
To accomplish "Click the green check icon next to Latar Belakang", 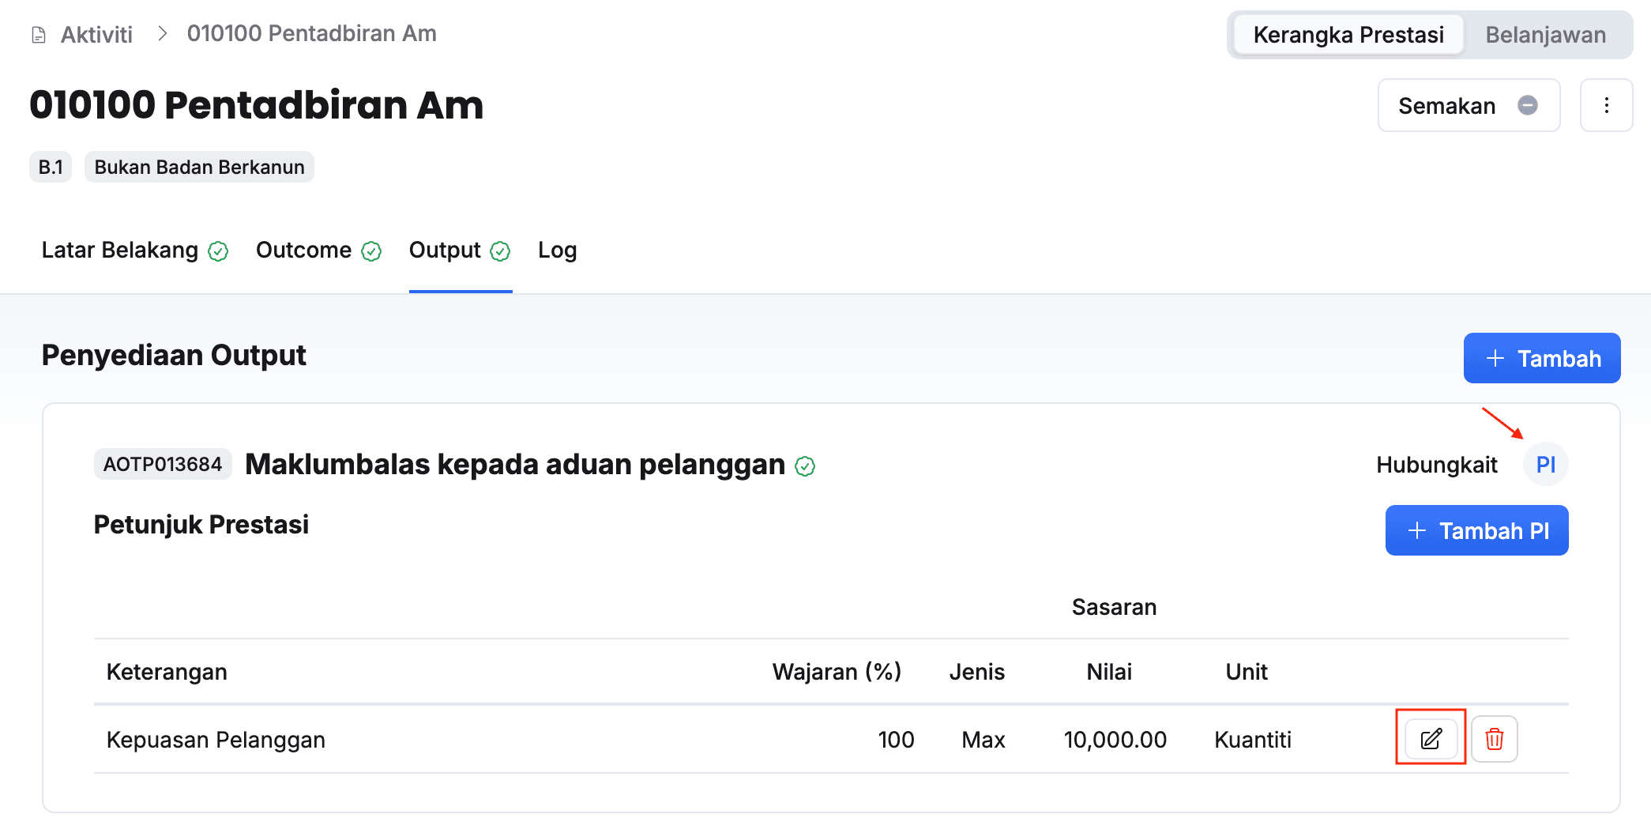I will tap(218, 251).
